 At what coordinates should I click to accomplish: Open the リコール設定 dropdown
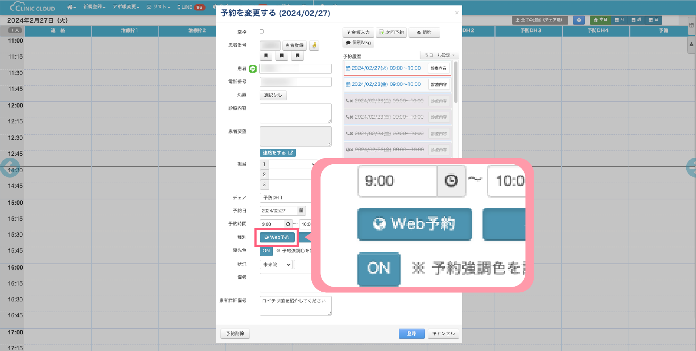pos(439,55)
